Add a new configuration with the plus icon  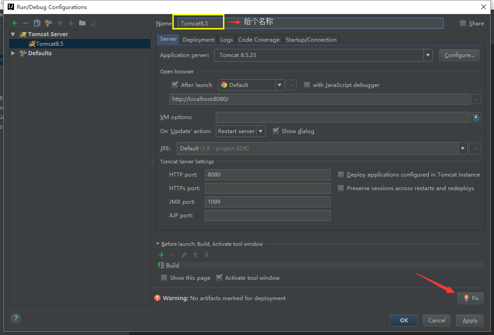(x=14, y=23)
